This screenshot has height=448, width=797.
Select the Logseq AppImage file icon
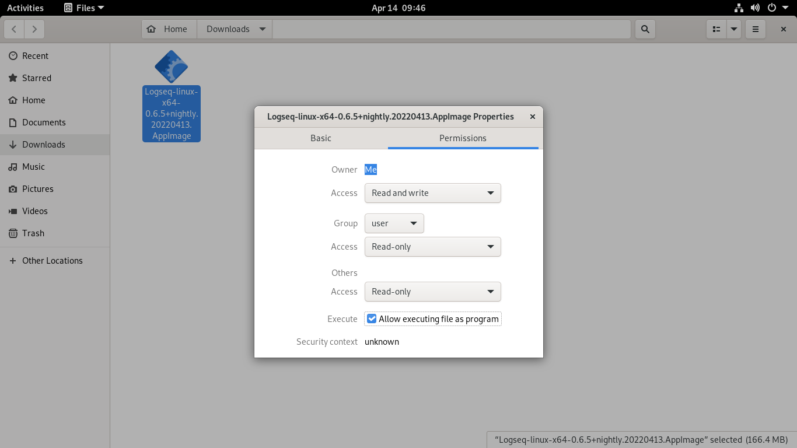pyautogui.click(x=171, y=66)
